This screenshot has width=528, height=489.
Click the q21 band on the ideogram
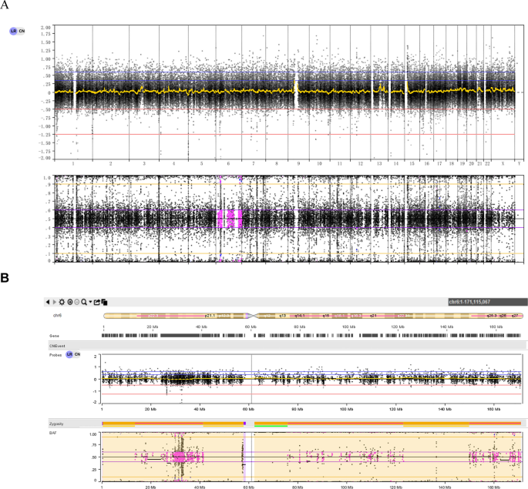(x=373, y=316)
